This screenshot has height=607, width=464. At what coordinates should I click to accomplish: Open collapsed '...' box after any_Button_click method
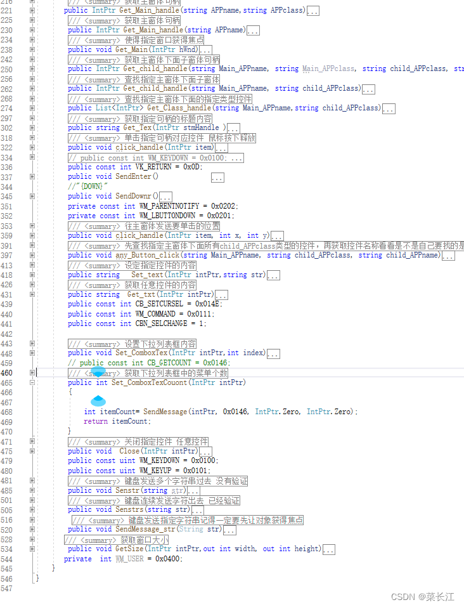point(448,256)
